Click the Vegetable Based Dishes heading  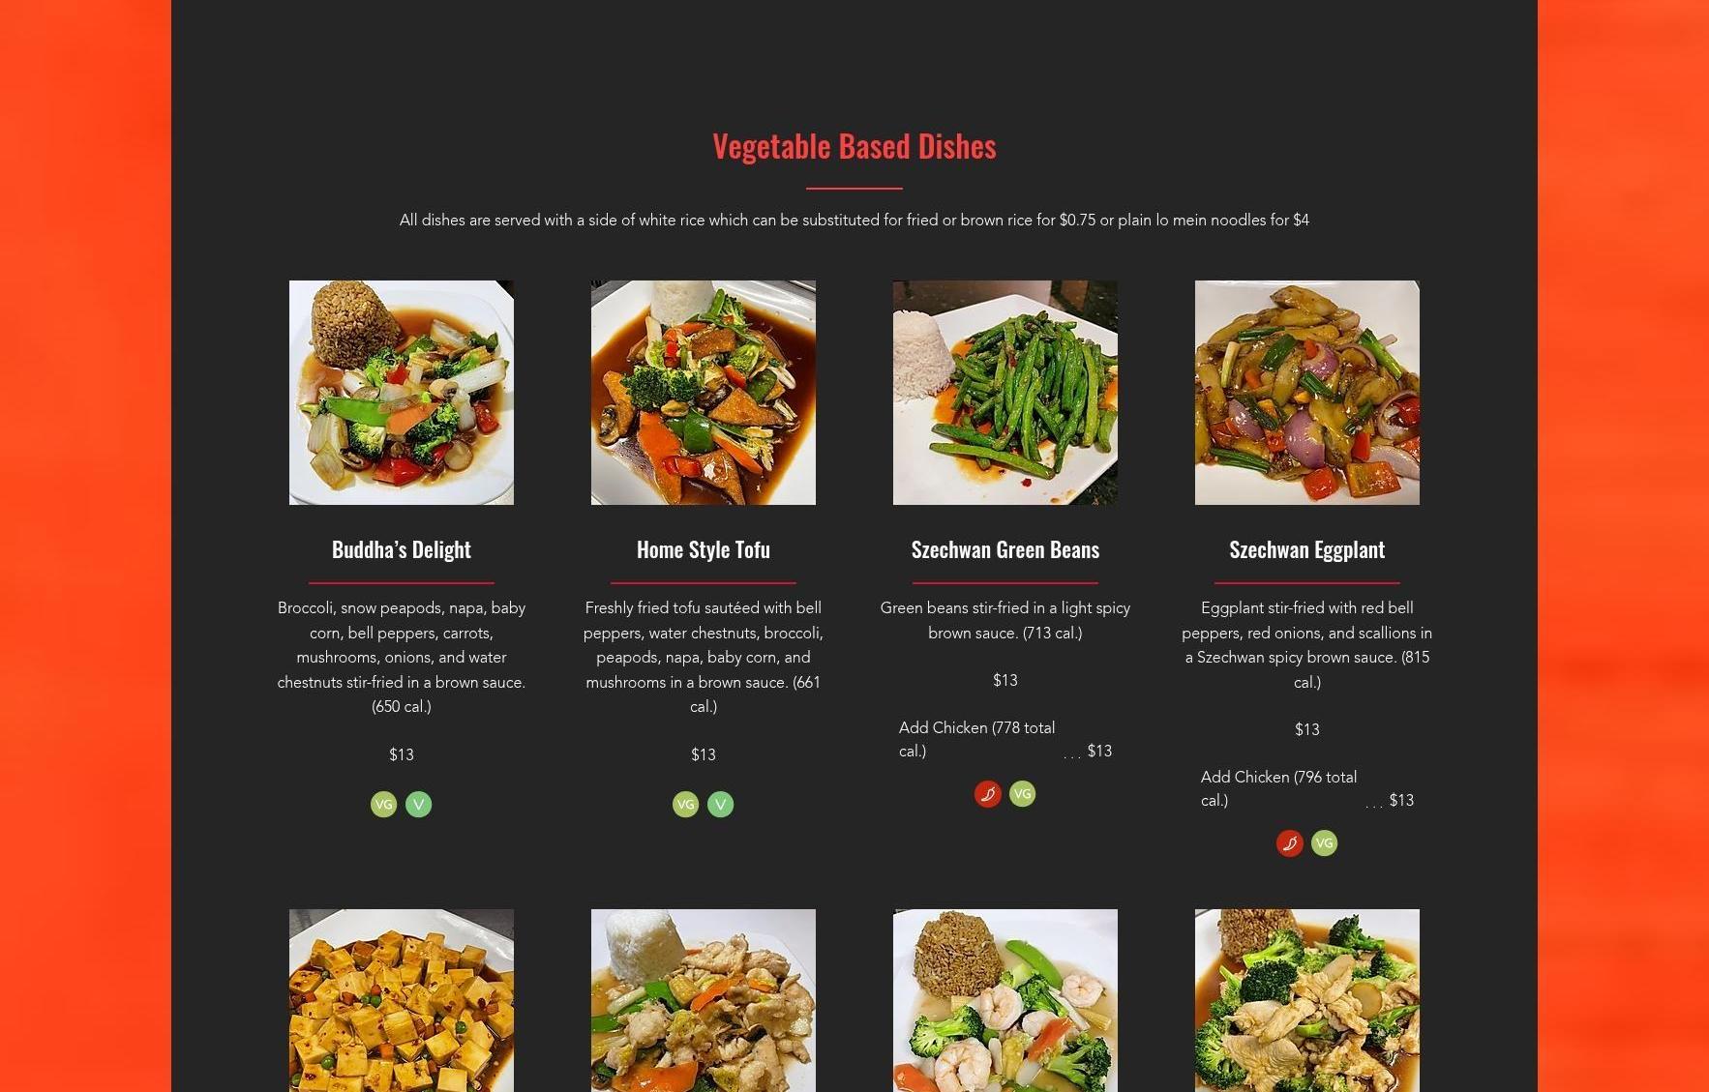[854, 146]
